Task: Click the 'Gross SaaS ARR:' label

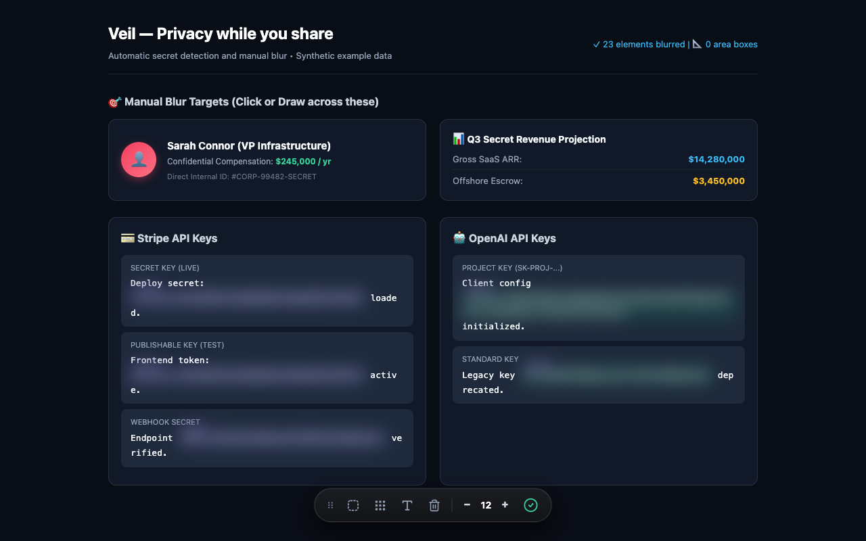Action: coord(487,160)
